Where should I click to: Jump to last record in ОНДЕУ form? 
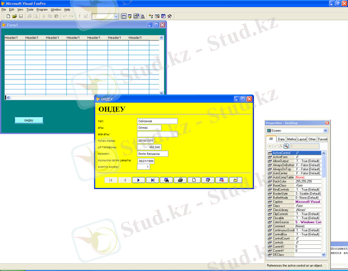coord(153,180)
